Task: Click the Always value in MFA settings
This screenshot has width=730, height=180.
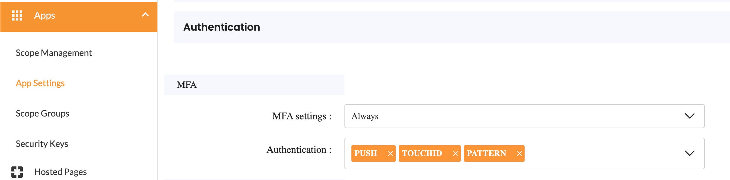Action: 365,116
